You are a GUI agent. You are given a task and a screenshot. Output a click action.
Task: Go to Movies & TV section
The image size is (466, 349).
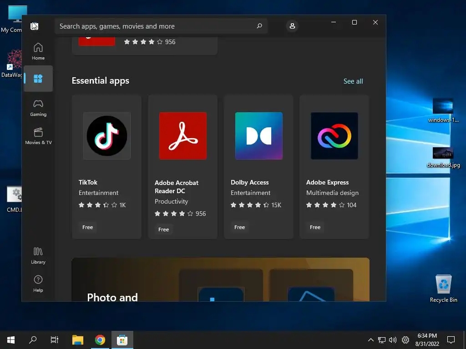(38, 136)
